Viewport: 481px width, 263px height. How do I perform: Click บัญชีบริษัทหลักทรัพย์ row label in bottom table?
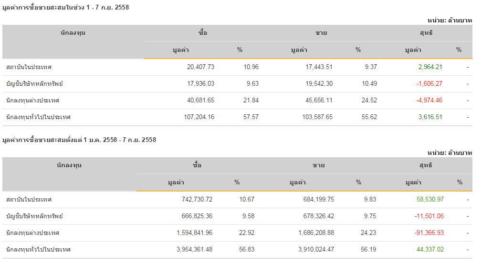(x=34, y=216)
